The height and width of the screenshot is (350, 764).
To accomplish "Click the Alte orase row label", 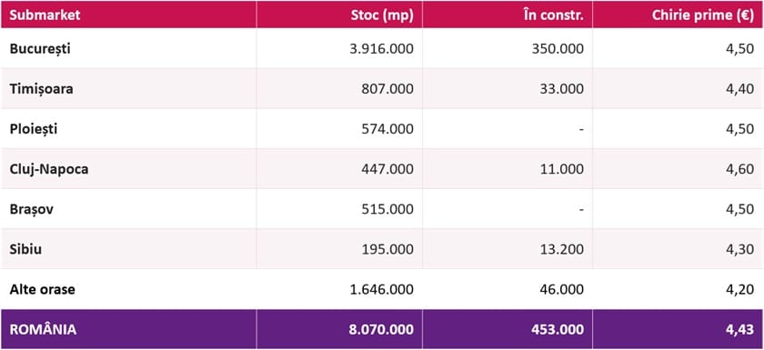I will tap(43, 290).
